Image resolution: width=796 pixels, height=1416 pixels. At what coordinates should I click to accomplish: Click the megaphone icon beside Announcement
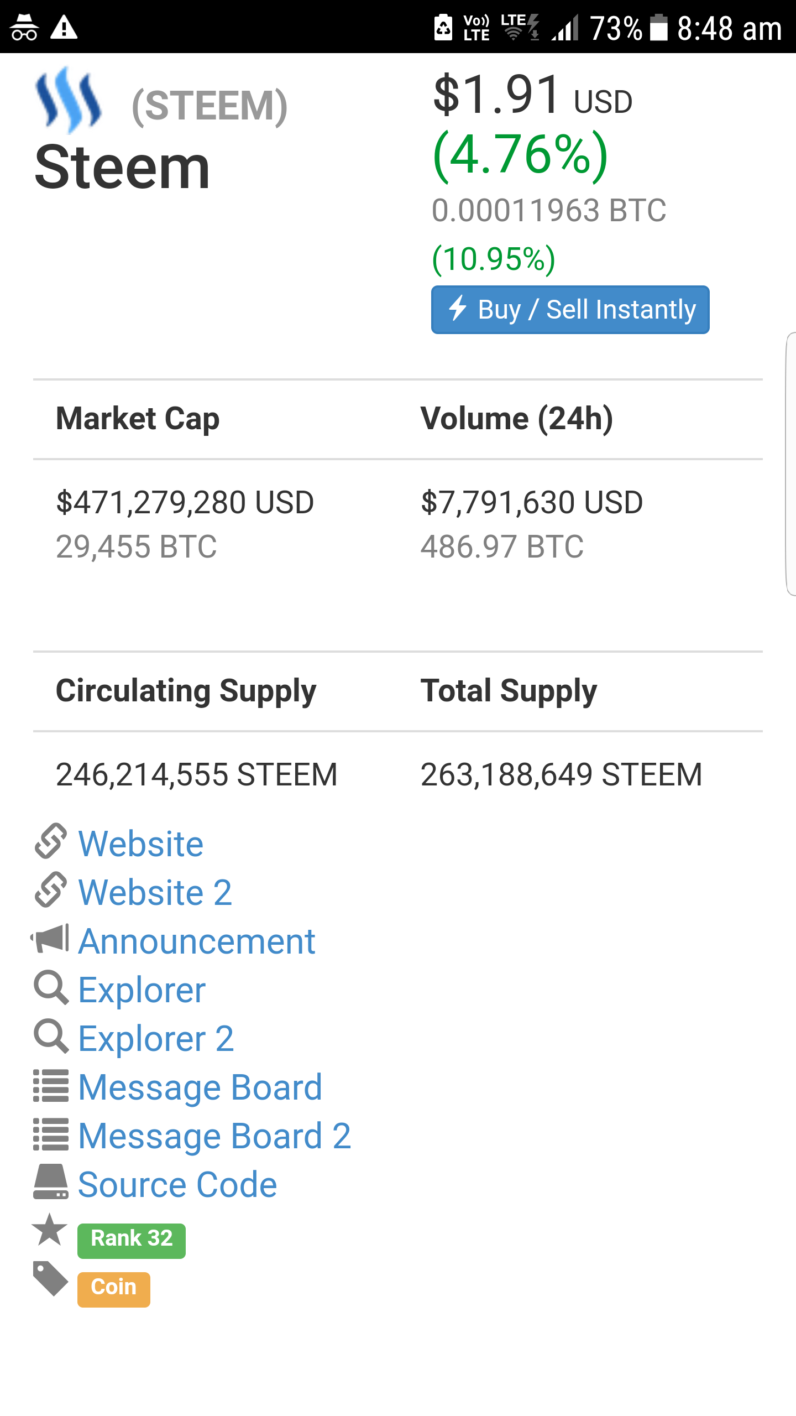[50, 939]
